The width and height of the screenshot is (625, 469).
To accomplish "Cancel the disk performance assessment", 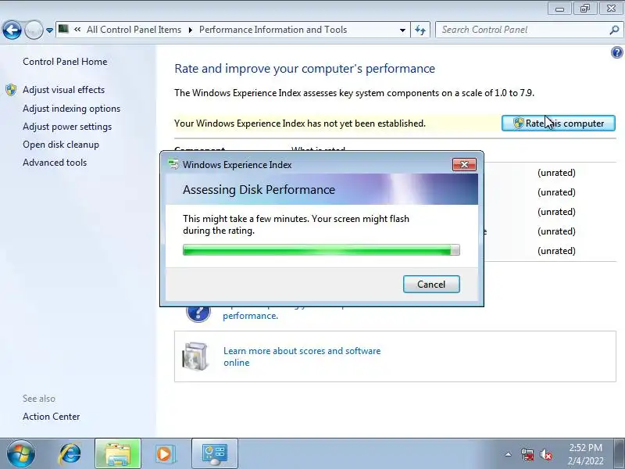I will [x=431, y=285].
